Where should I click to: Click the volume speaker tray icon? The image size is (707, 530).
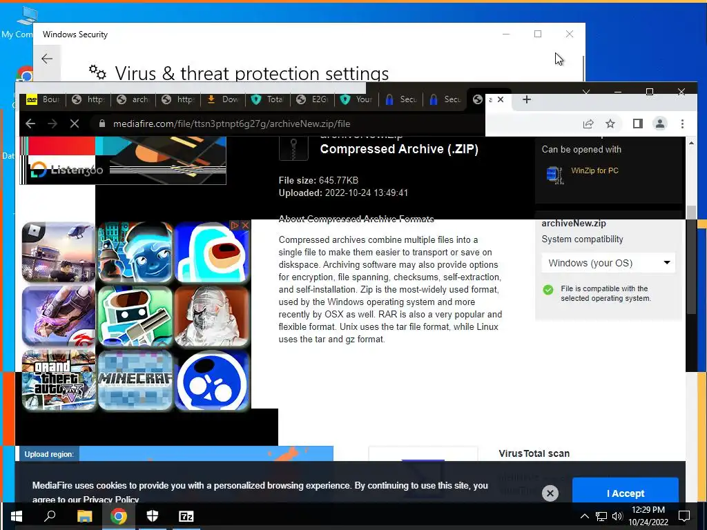click(617, 516)
